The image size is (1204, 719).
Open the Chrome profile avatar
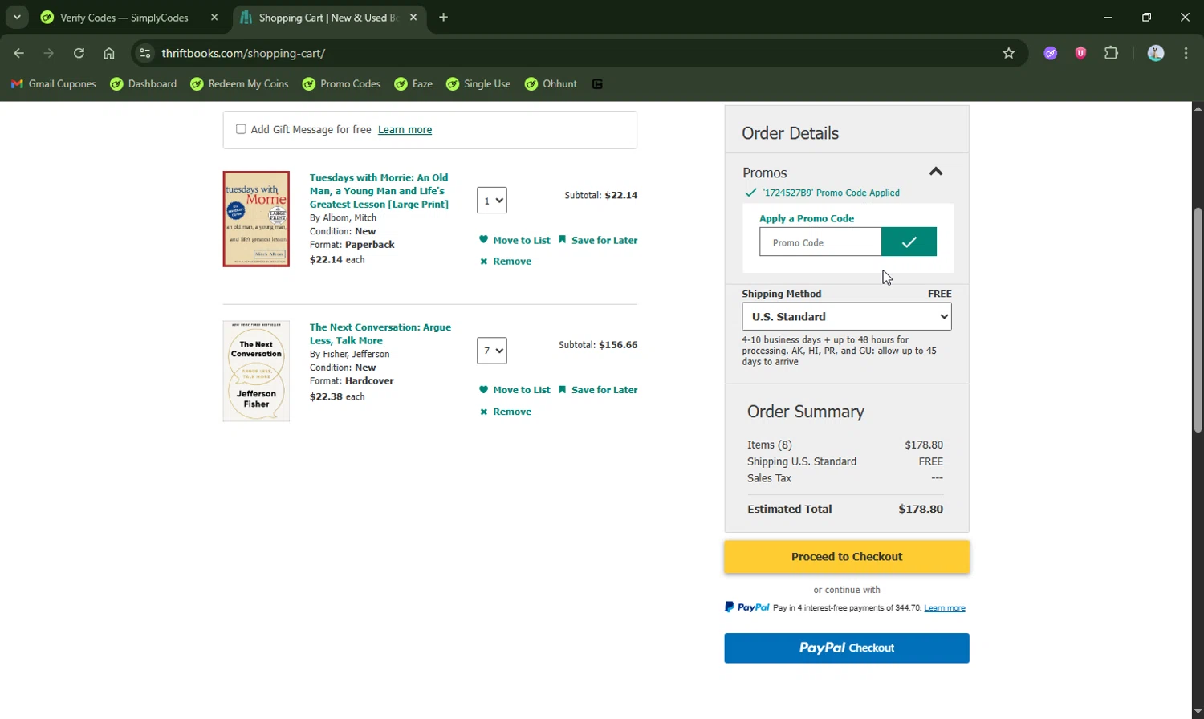[1156, 53]
